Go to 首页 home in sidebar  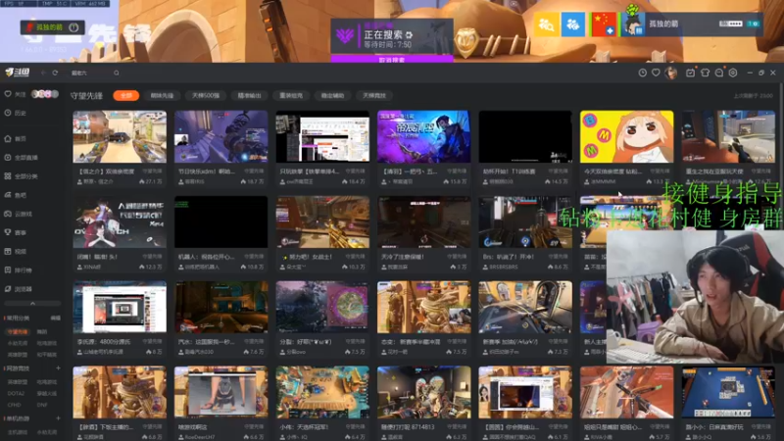15,139
